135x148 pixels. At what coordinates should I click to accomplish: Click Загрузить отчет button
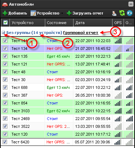[85, 13]
